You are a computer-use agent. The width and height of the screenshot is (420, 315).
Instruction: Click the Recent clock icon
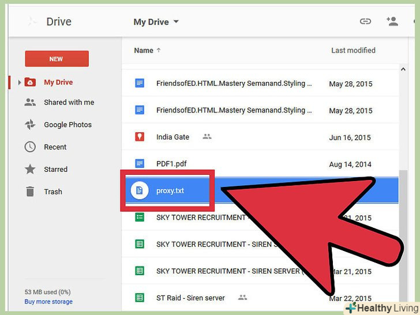pyautogui.click(x=30, y=147)
